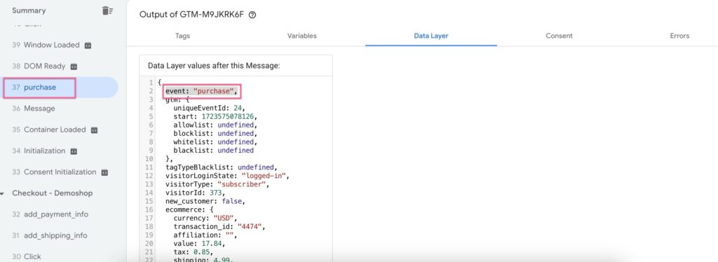Click the visitorLoginState: "logged-in" line
The width and height of the screenshot is (718, 262).
(x=228, y=176)
